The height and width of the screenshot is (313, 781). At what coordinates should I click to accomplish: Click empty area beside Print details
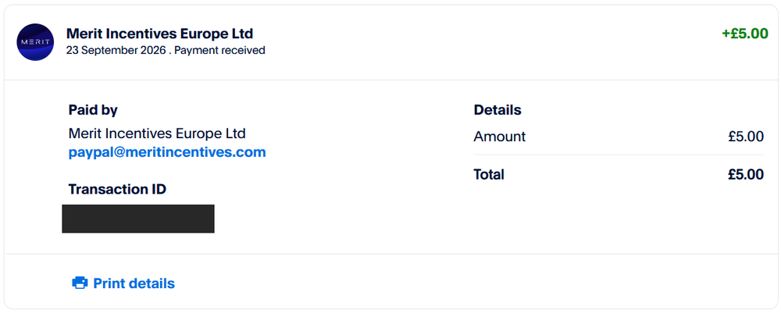coord(448,283)
